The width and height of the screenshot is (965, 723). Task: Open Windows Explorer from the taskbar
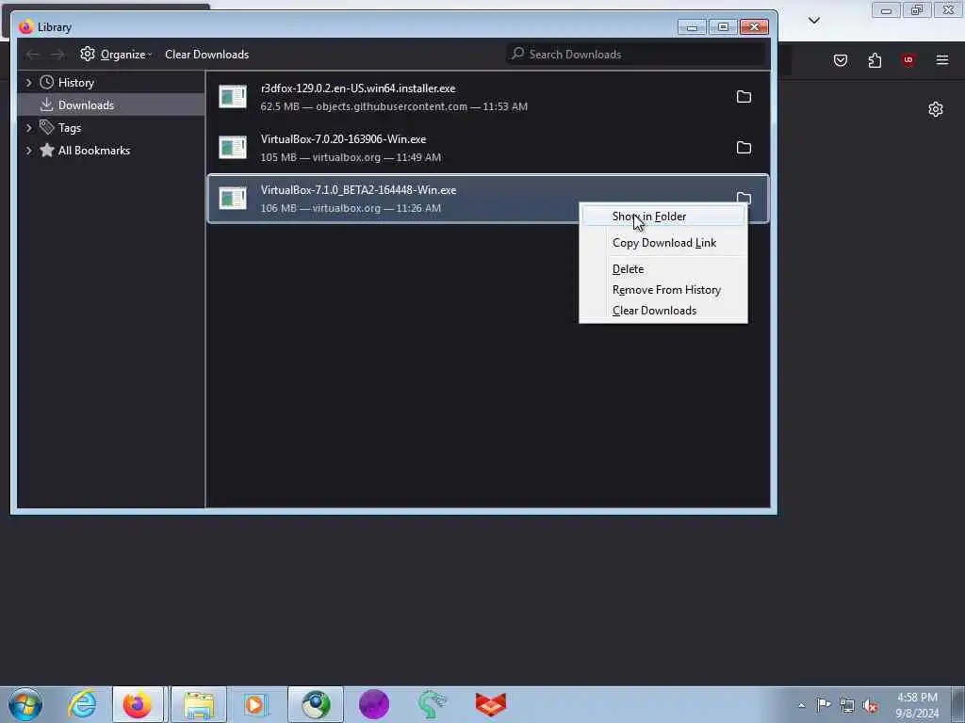(x=198, y=704)
